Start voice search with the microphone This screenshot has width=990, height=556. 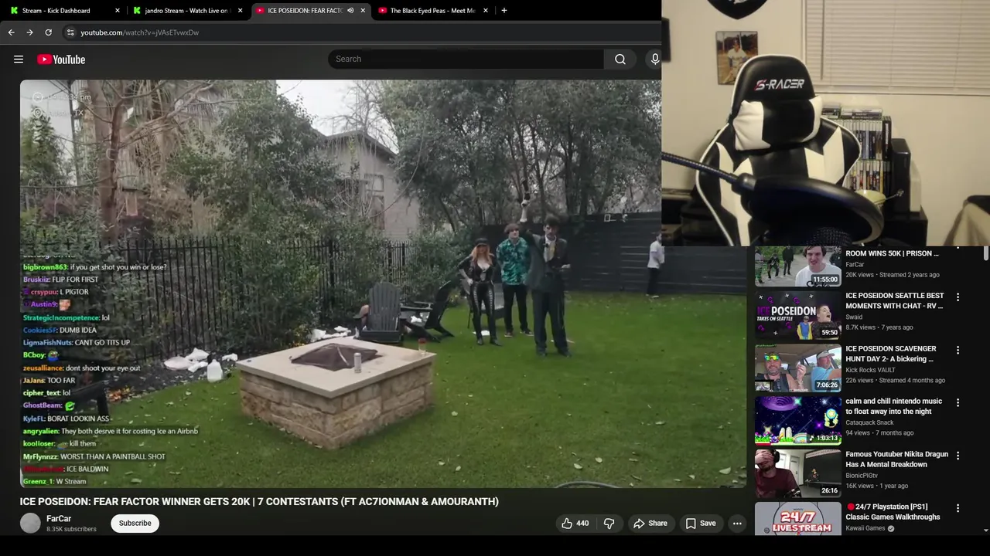pos(655,59)
